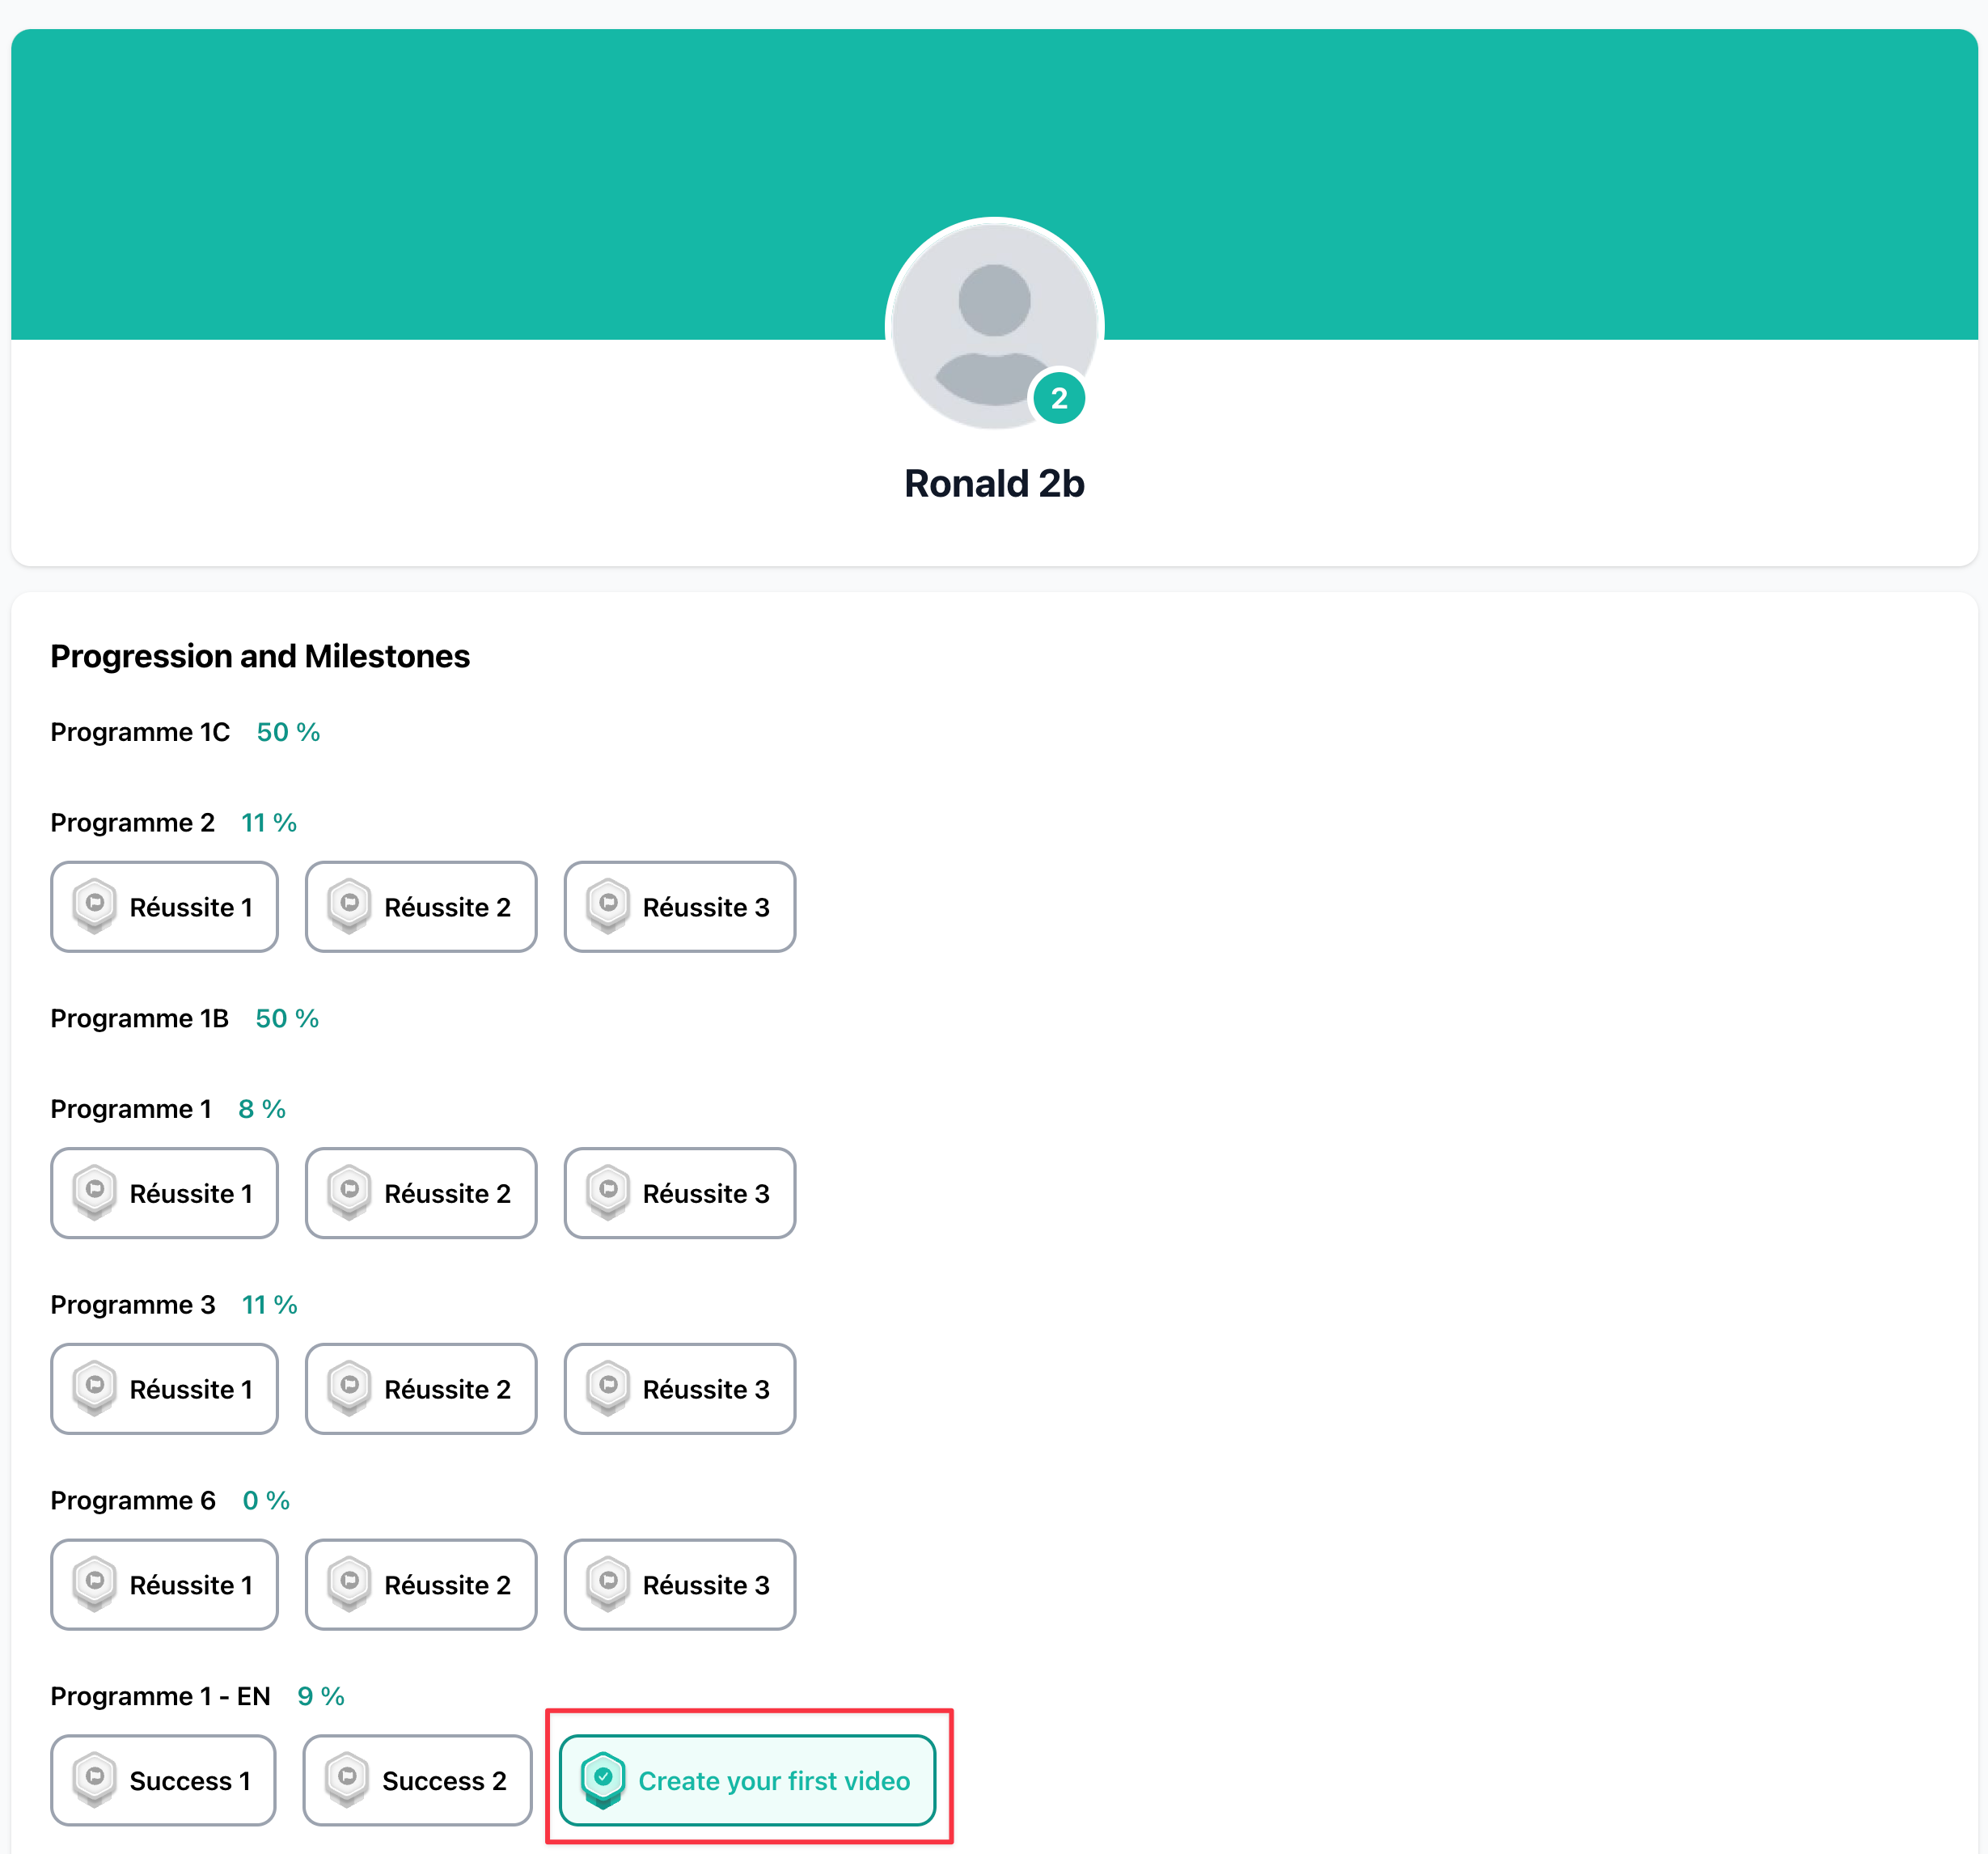1988x1854 pixels.
Task: Open the Programme 1C label
Action: [140, 732]
